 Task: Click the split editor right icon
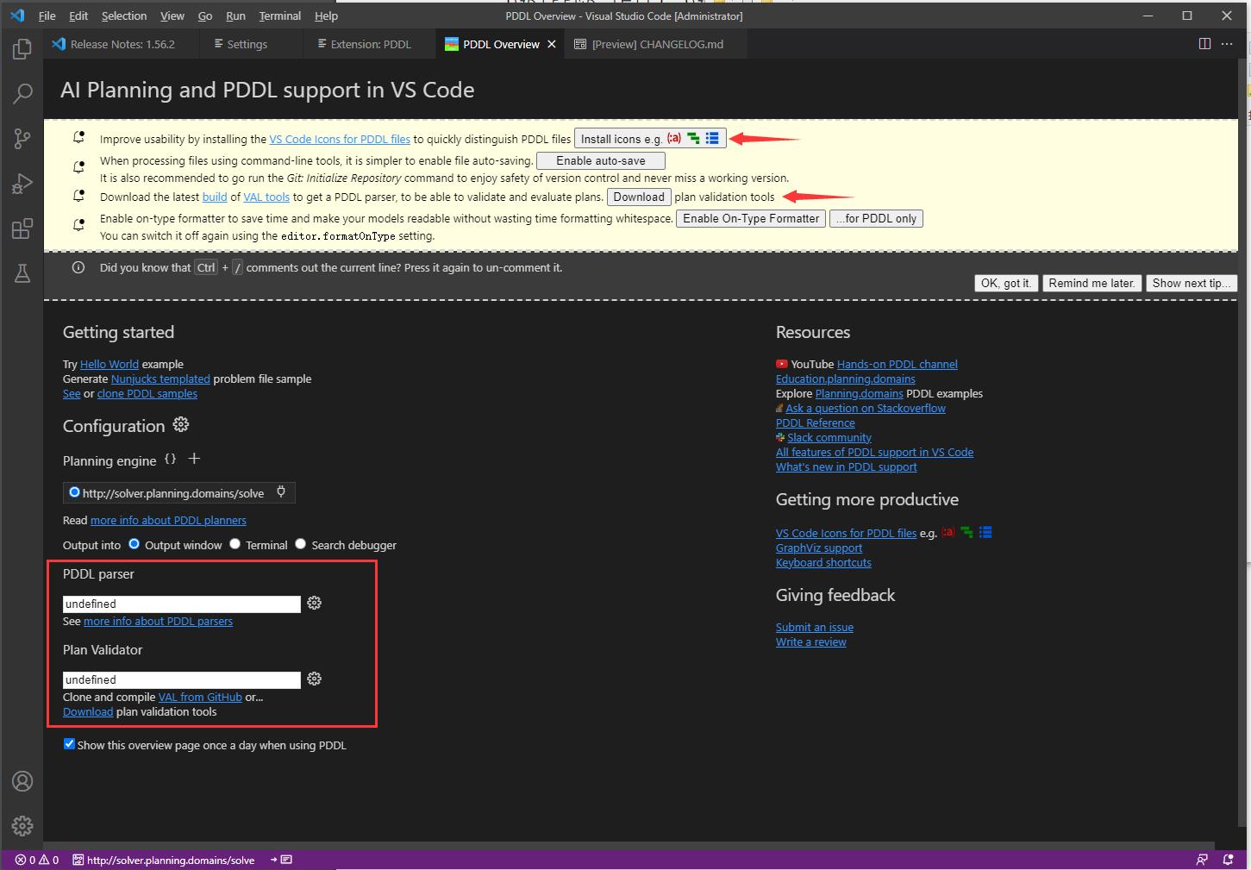(1205, 44)
